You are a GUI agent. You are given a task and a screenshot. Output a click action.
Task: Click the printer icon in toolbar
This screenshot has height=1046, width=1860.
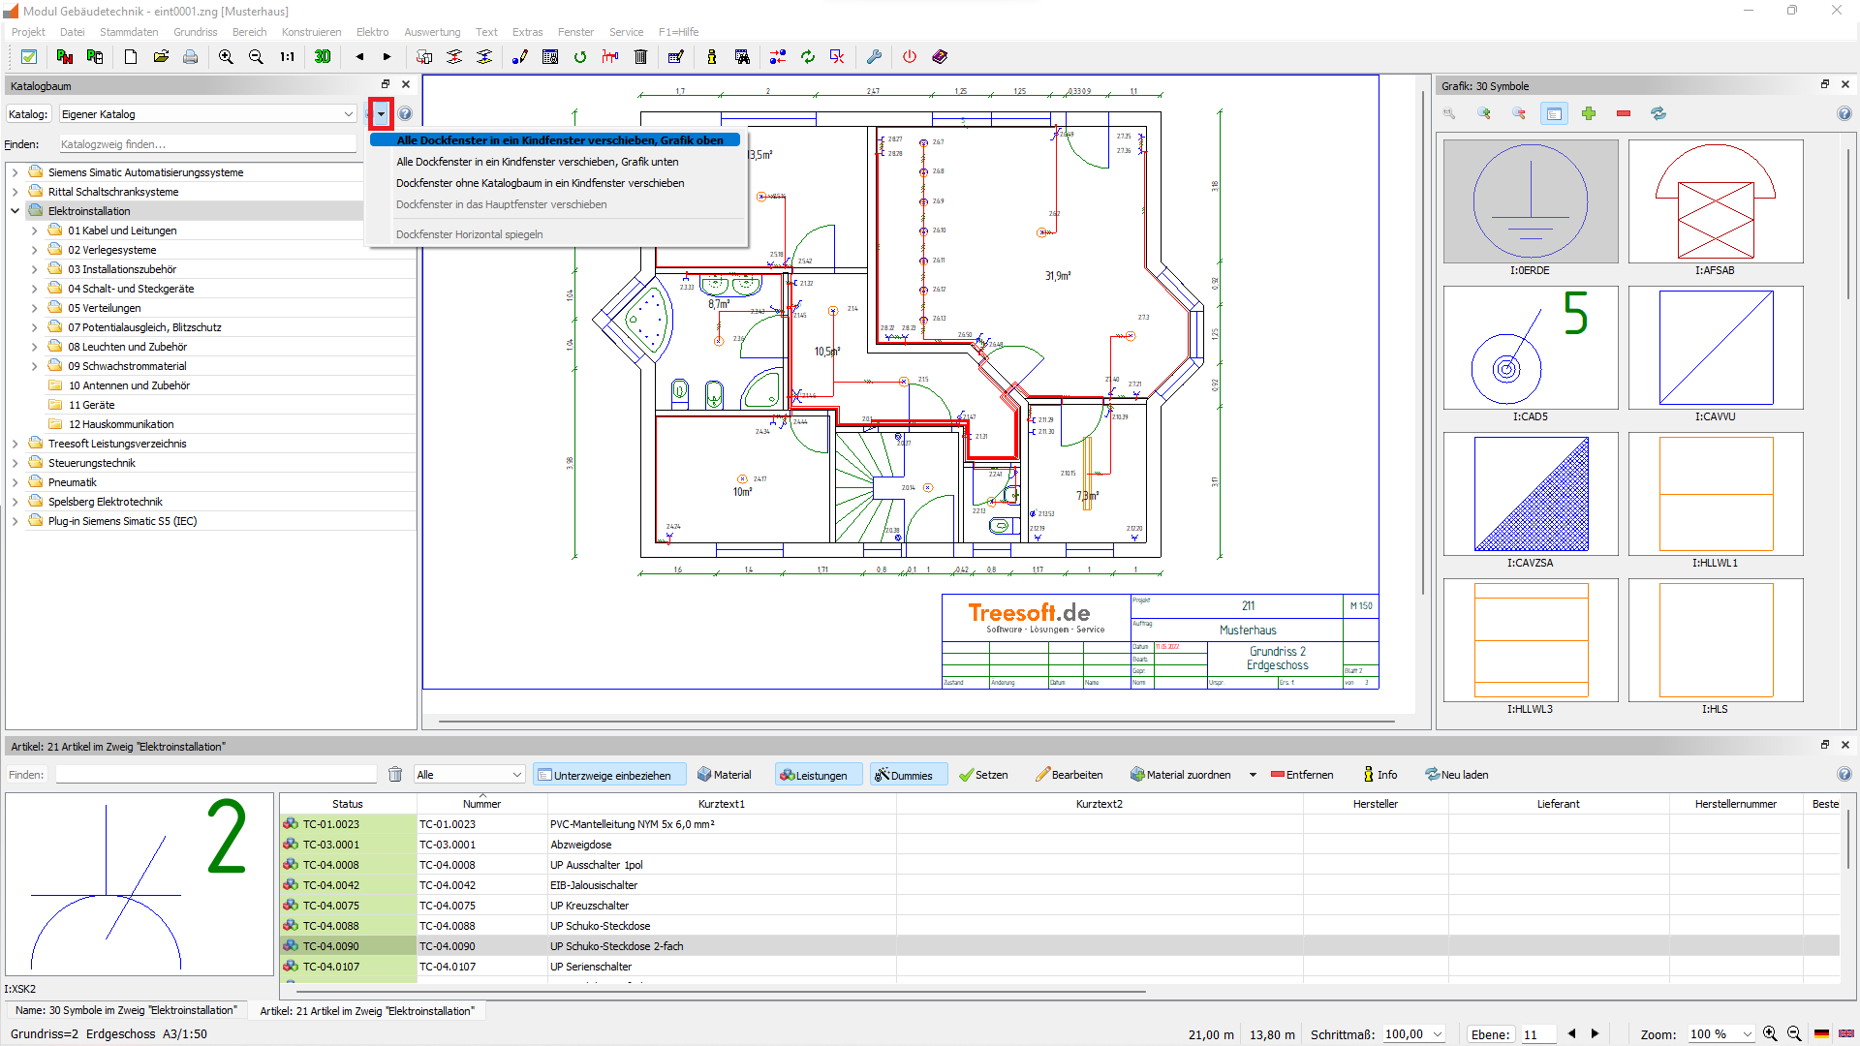191,57
